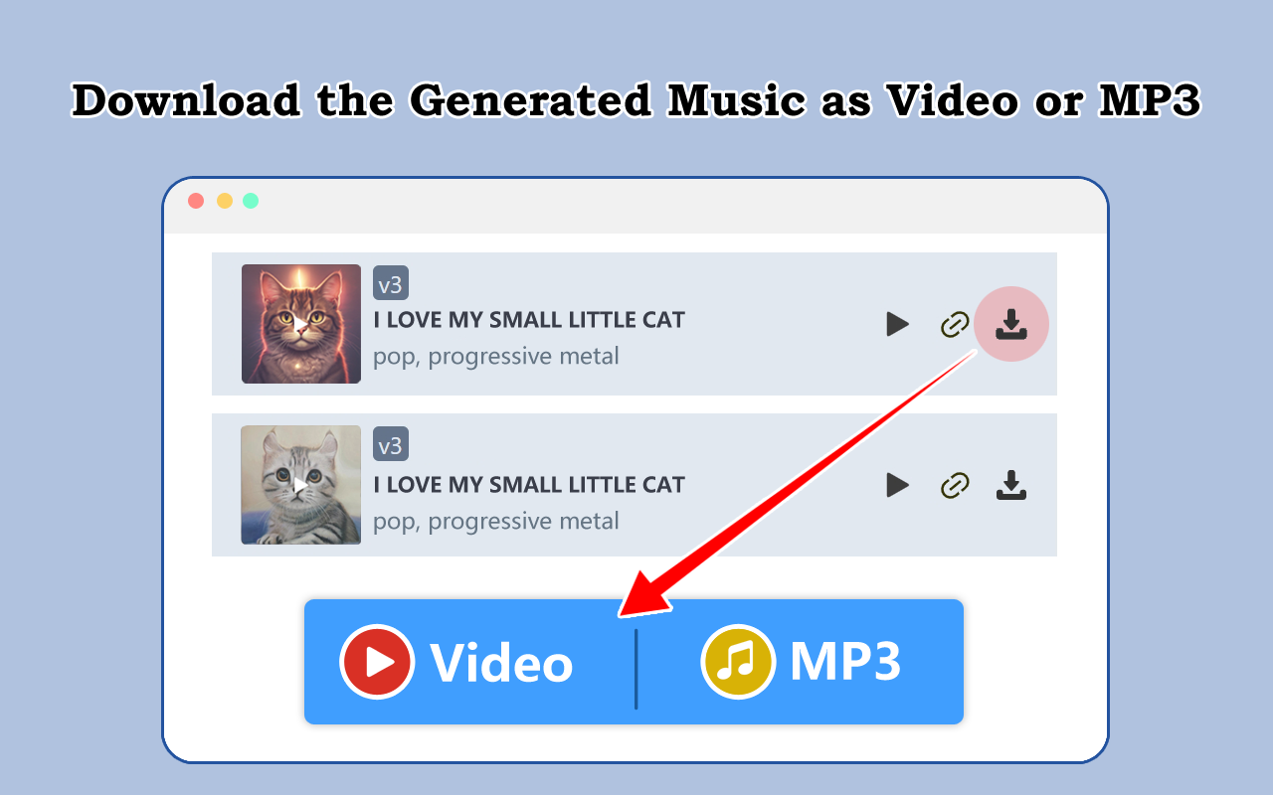Open the gray kitten thumbnail
1273x795 pixels.
301,485
